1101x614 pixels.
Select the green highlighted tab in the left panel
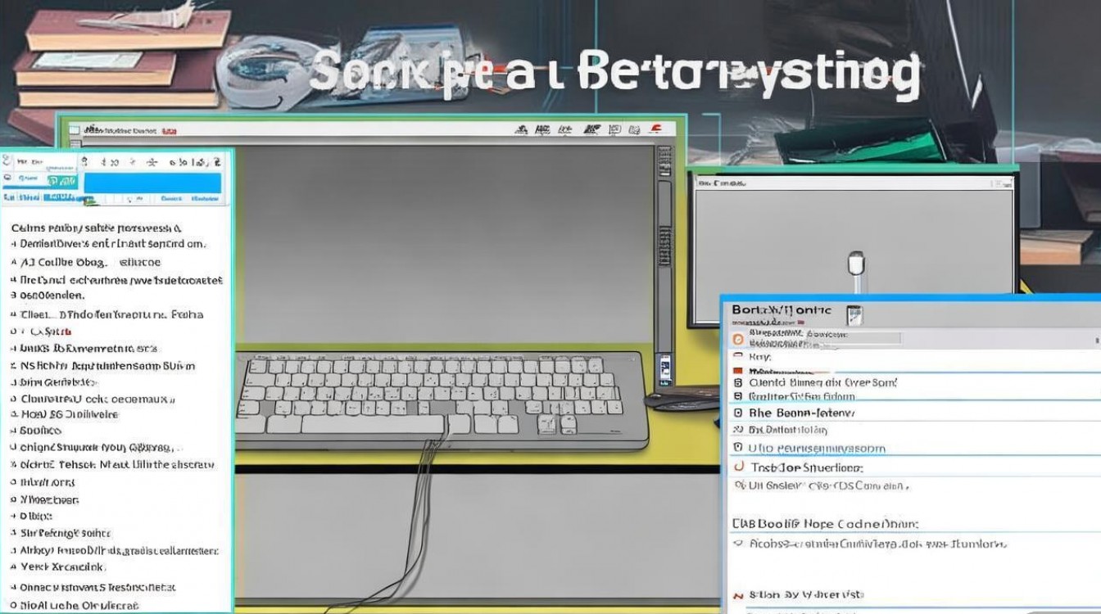(x=61, y=182)
